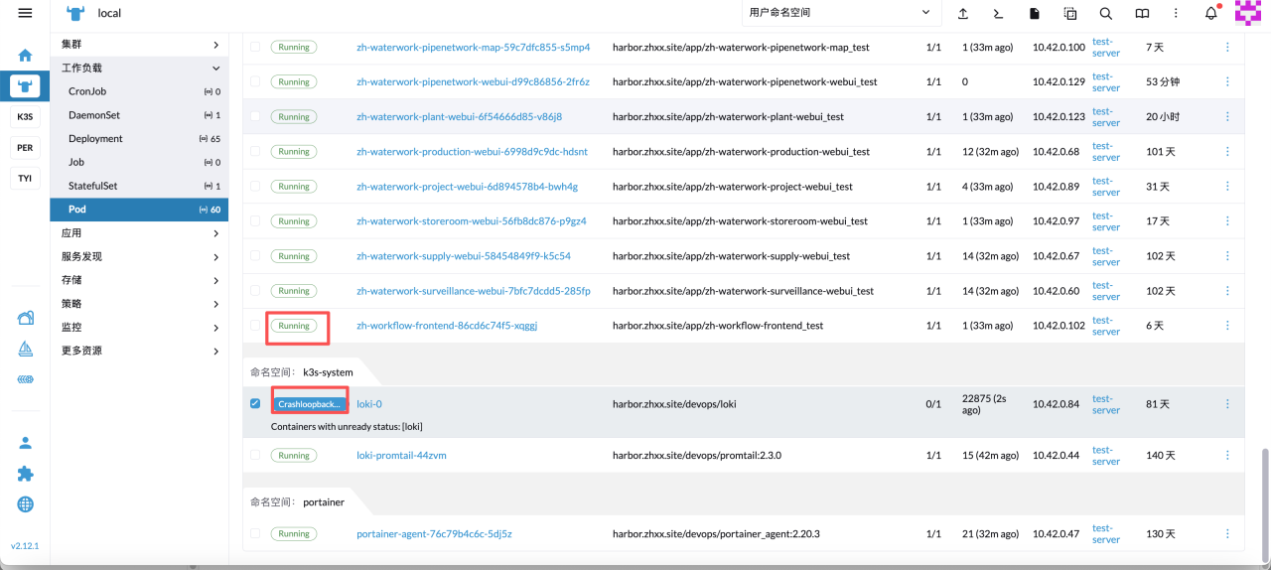The height and width of the screenshot is (570, 1271).
Task: Open Continuous Delivery sailboat icon
Action: (25, 349)
